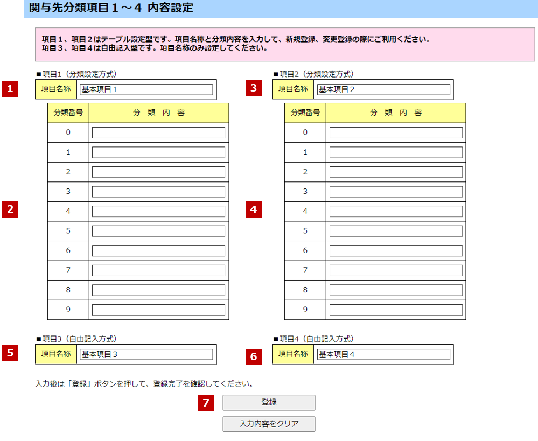Click the 項目4 項目名称 input field
The image size is (538, 441).
click(383, 354)
